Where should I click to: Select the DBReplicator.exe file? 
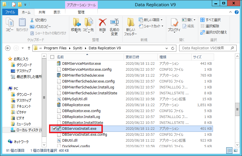(x=76, y=105)
